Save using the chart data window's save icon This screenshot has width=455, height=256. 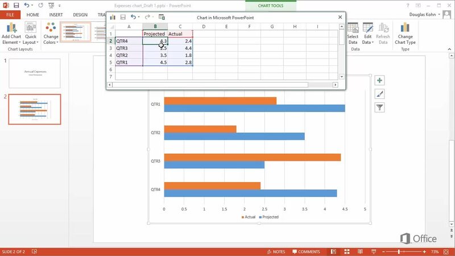122,18
